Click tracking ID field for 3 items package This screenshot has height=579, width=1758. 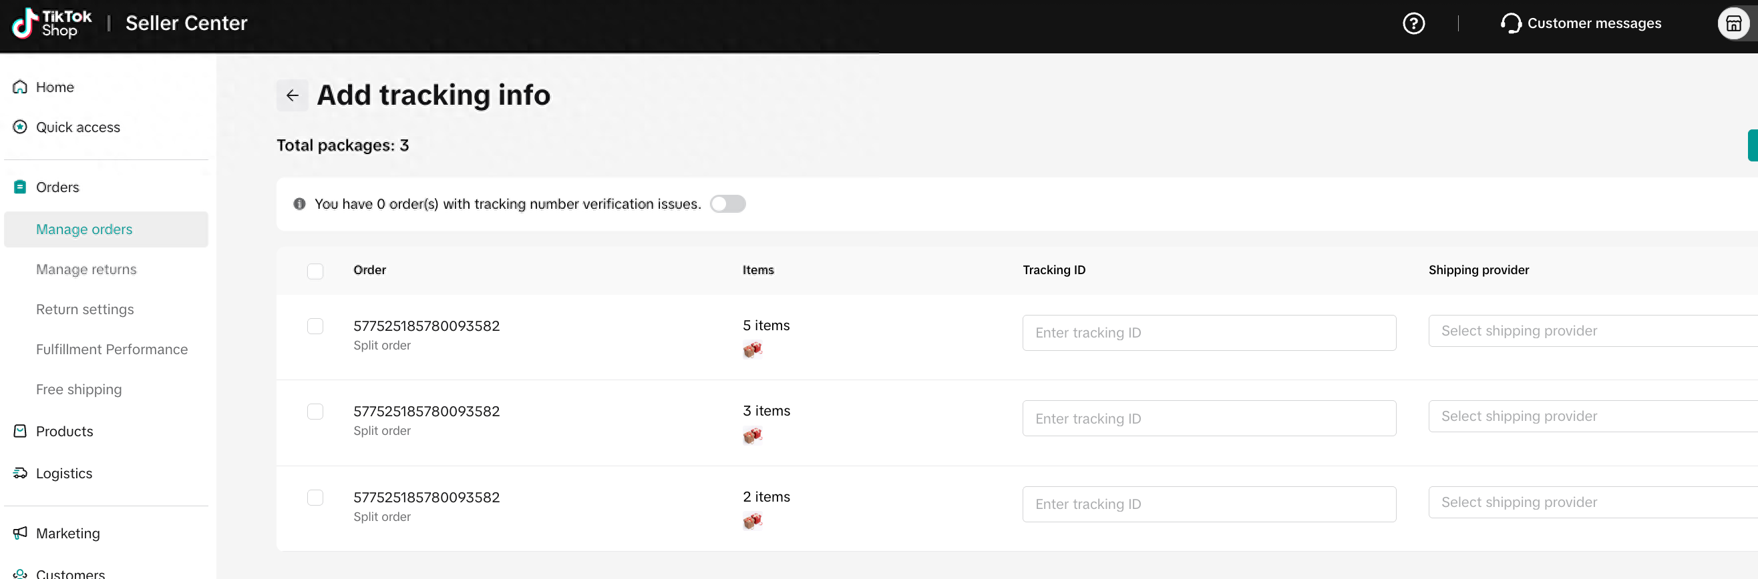(x=1209, y=418)
